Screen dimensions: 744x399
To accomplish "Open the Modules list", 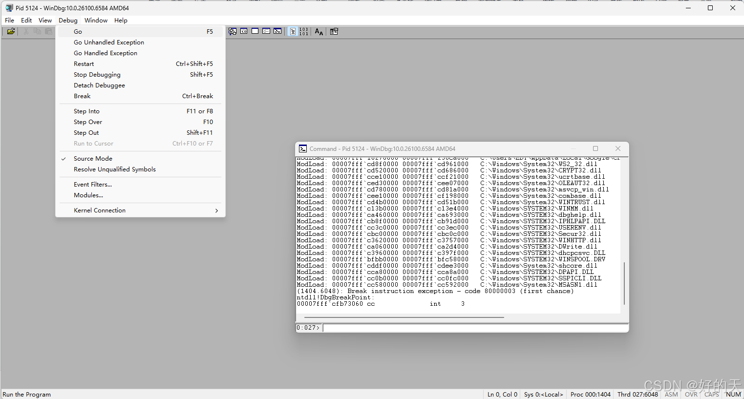I will pyautogui.click(x=88, y=195).
